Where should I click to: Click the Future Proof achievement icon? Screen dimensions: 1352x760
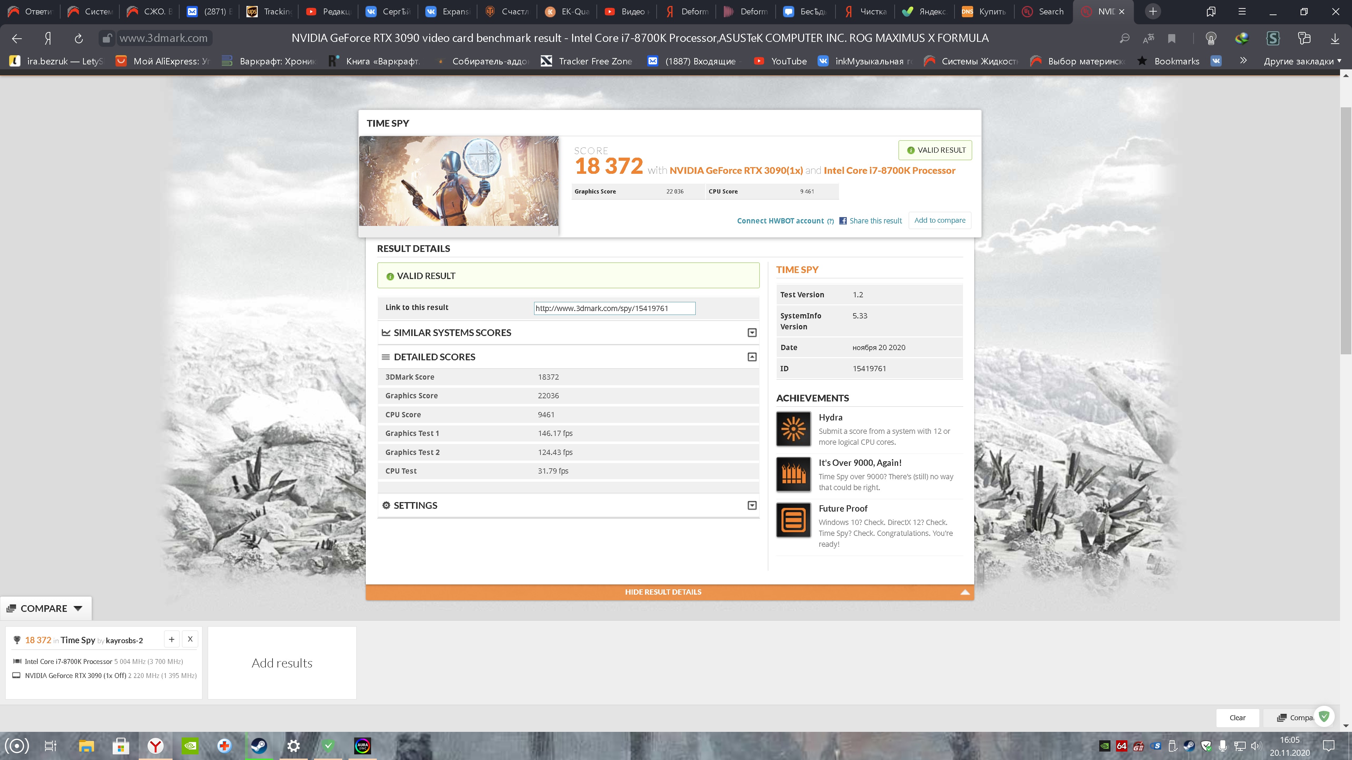click(x=793, y=520)
